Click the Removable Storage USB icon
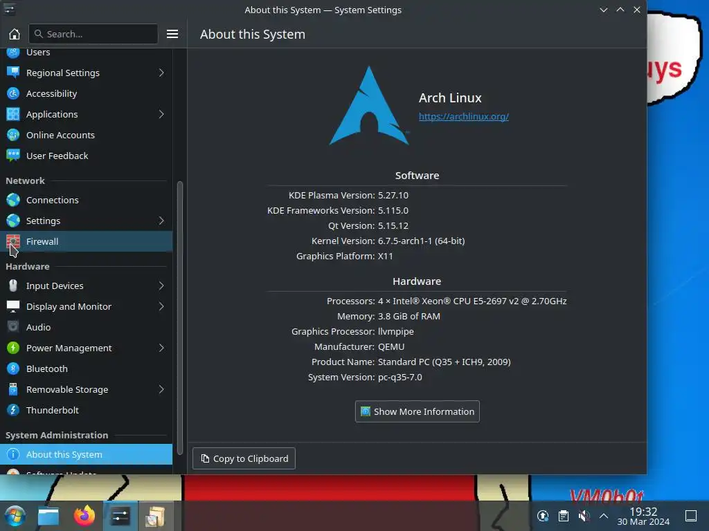 coord(13,390)
